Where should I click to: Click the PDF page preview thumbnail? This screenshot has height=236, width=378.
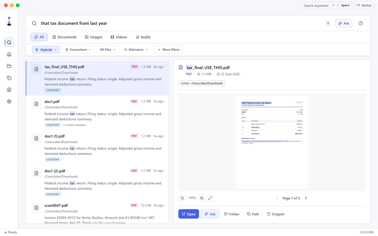(272, 142)
